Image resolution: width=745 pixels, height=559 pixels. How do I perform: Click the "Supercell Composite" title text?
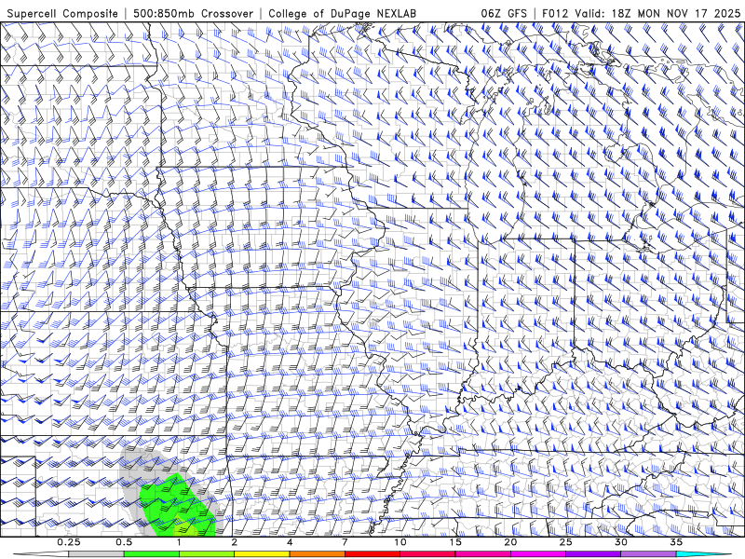click(62, 13)
